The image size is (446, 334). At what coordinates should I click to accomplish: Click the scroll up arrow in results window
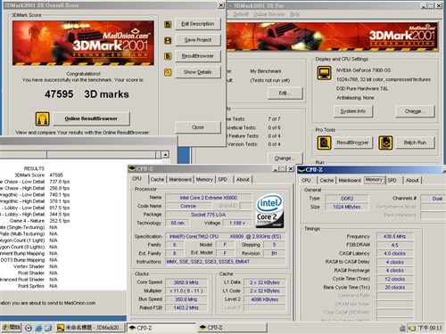click(165, 154)
